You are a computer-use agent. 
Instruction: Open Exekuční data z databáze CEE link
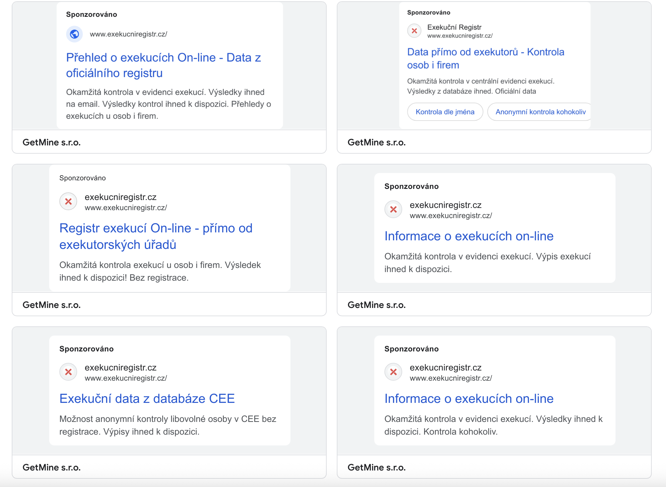[x=147, y=399]
